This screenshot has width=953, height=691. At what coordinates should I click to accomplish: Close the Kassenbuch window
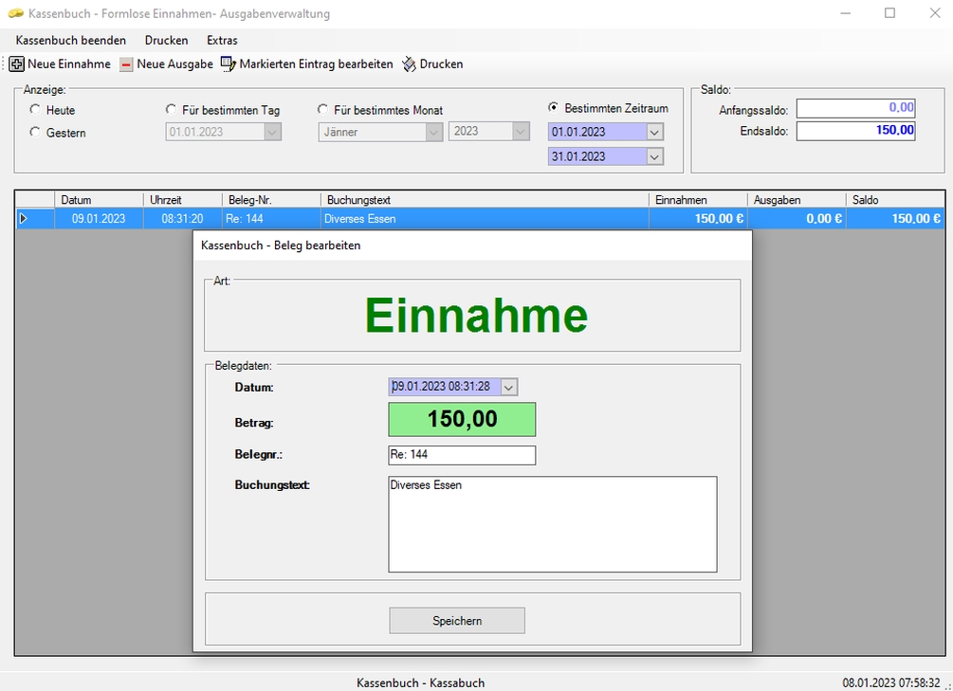click(935, 12)
